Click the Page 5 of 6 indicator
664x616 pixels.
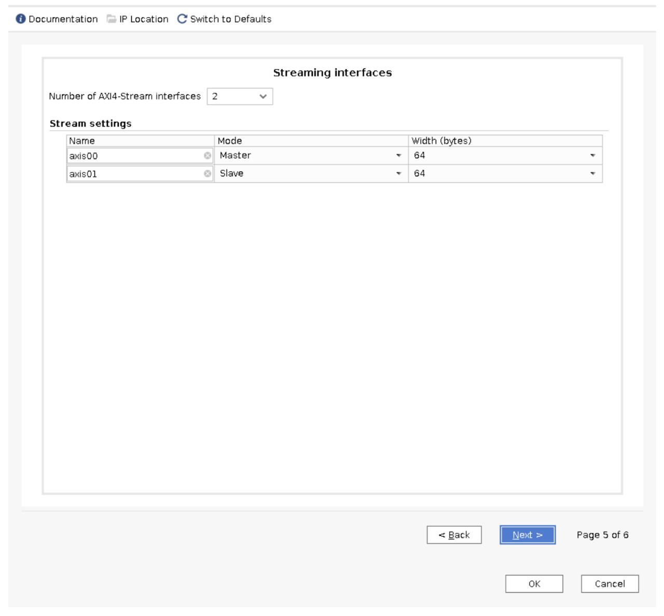click(603, 535)
